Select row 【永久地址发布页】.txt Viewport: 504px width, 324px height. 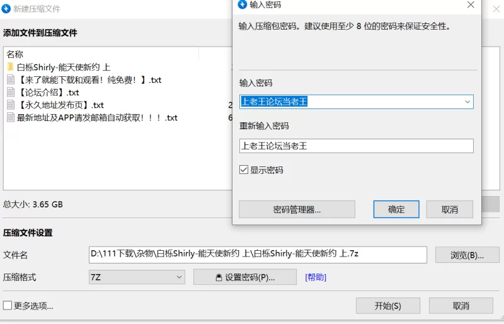coord(118,105)
